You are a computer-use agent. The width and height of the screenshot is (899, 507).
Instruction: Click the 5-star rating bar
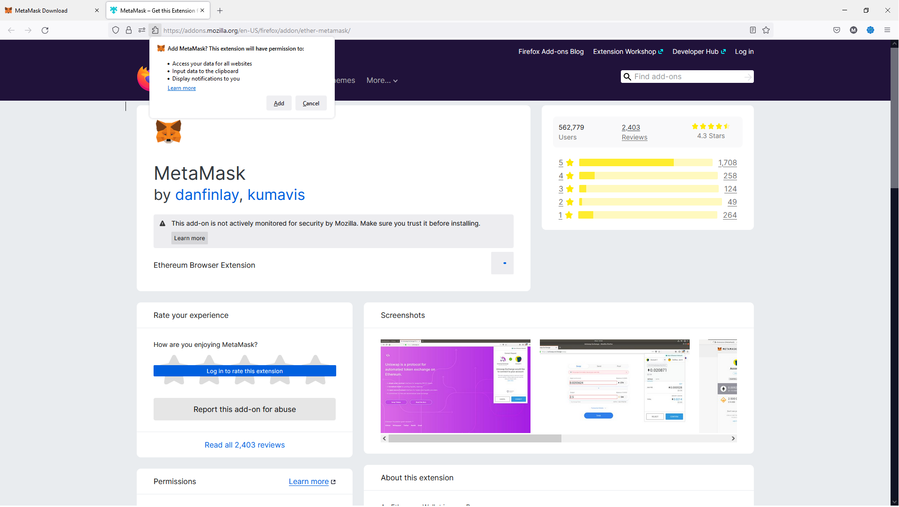pyautogui.click(x=646, y=163)
